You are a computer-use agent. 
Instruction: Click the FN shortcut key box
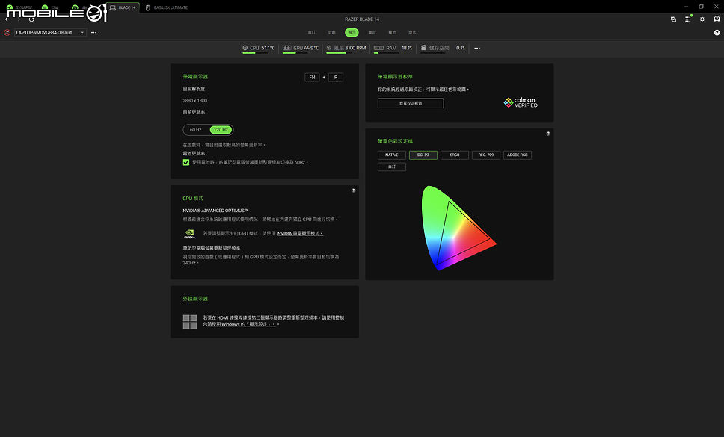coord(312,78)
